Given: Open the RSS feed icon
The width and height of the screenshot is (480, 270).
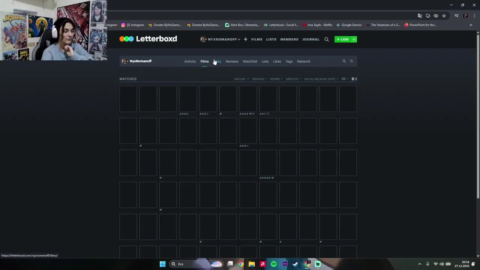Looking at the screenshot, I should click(x=351, y=61).
